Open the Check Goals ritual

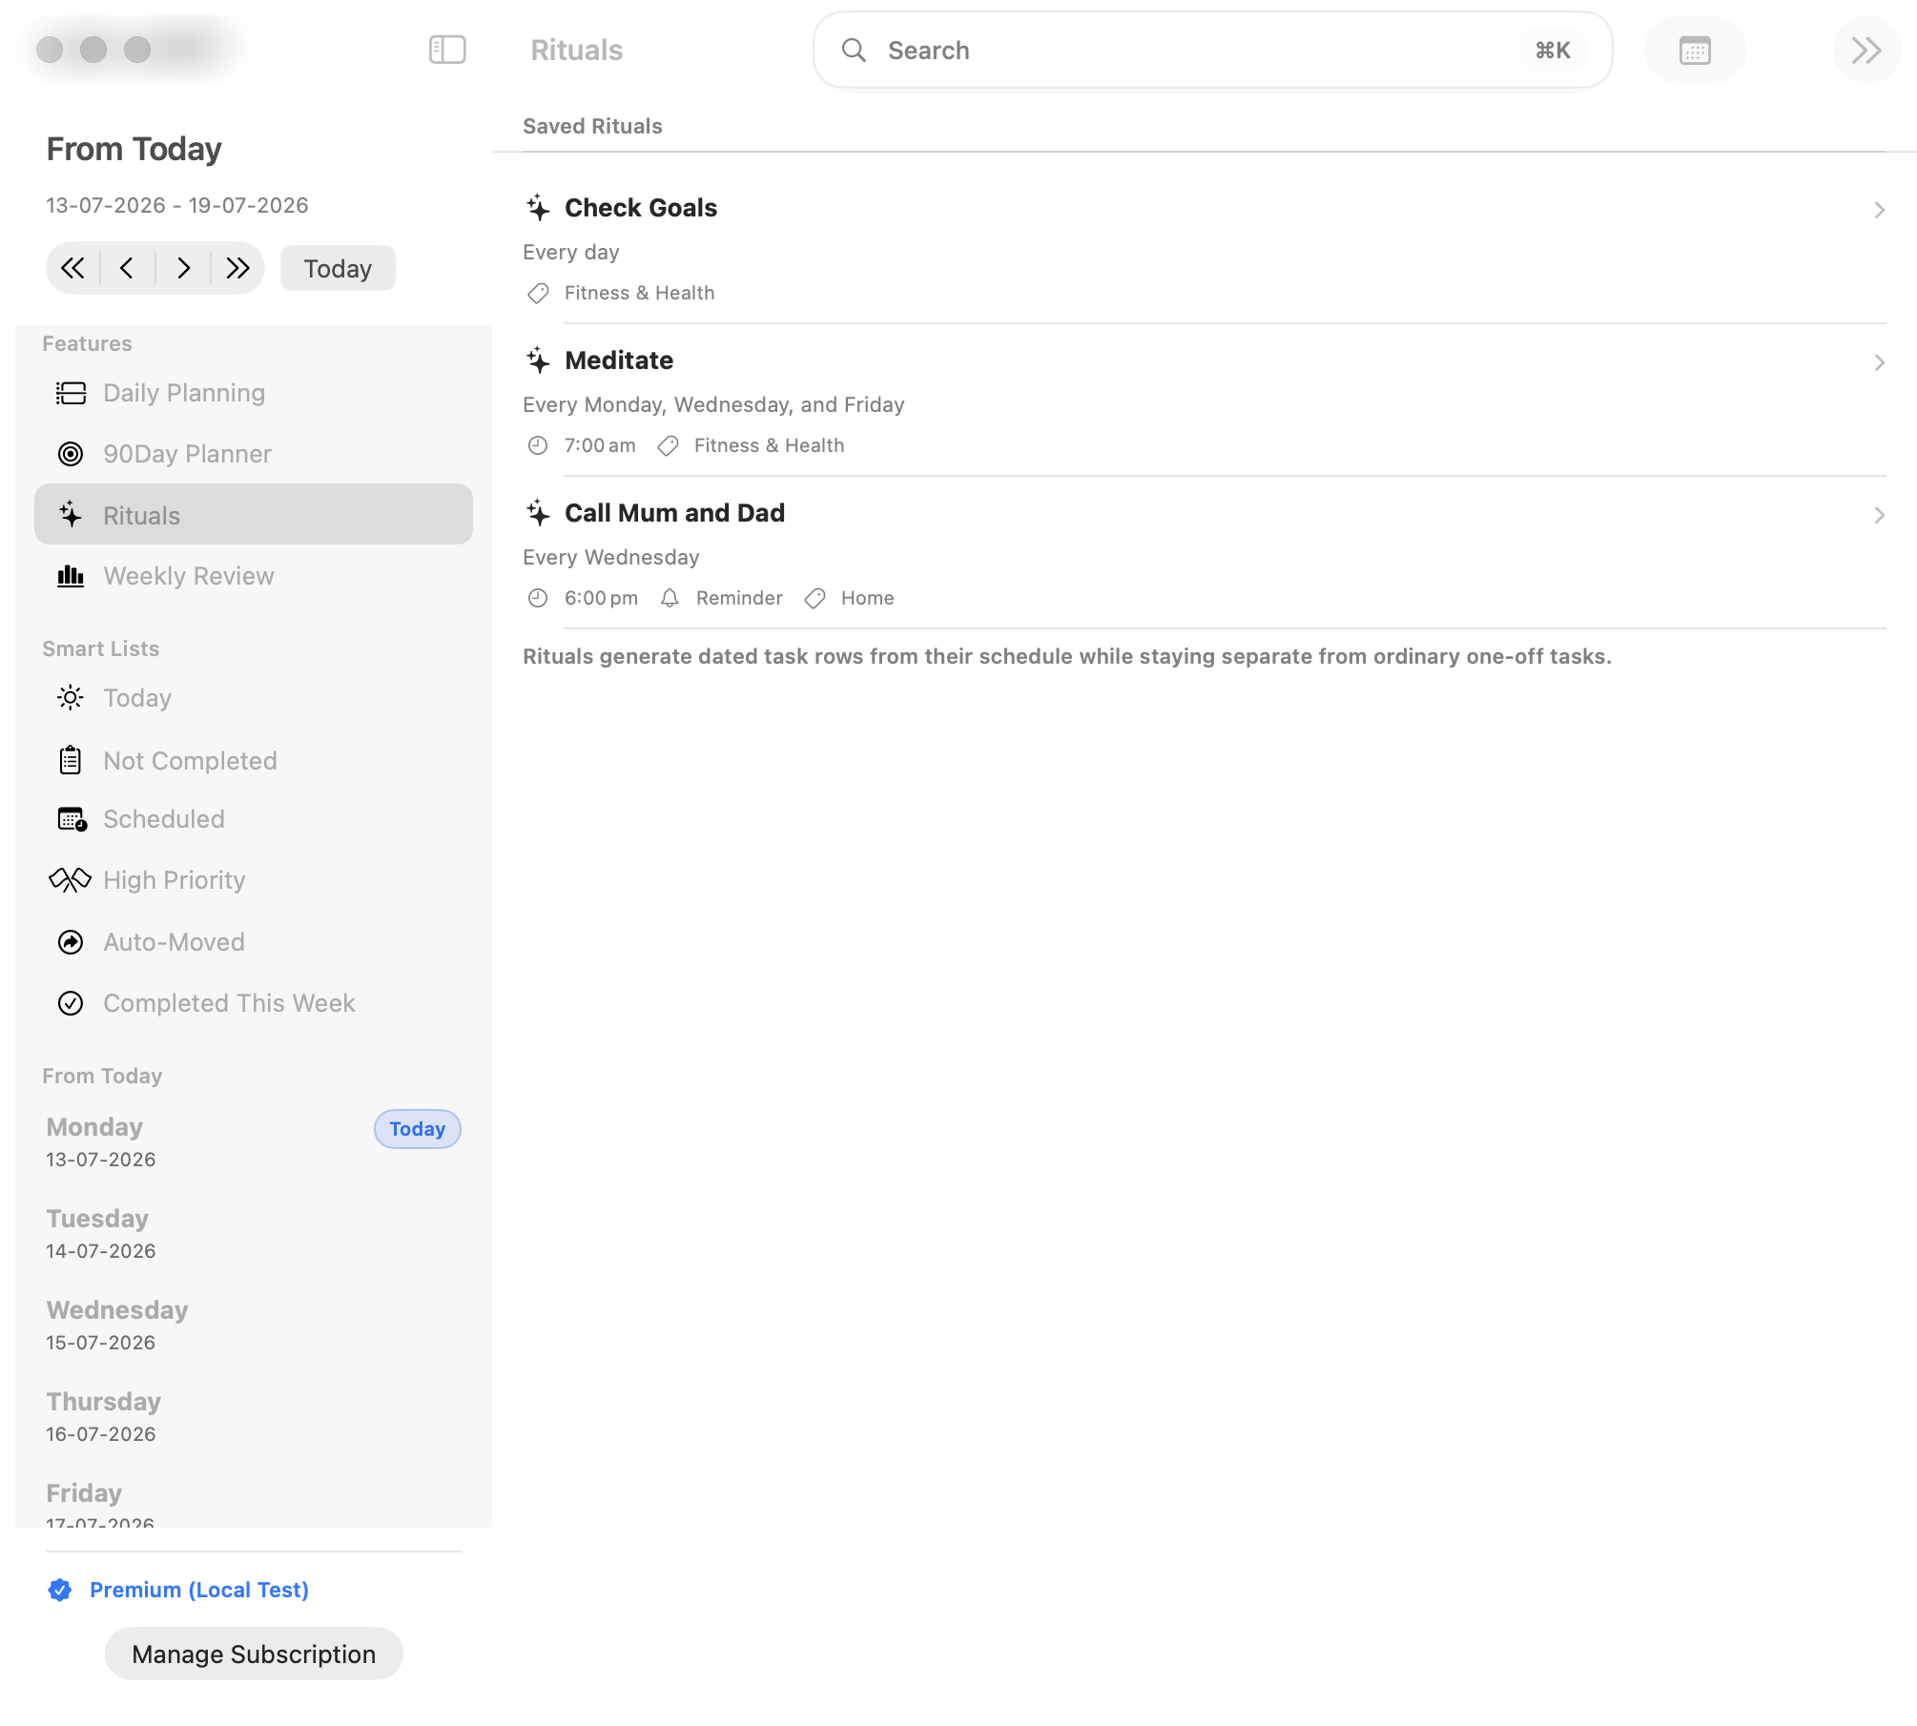(1205, 248)
